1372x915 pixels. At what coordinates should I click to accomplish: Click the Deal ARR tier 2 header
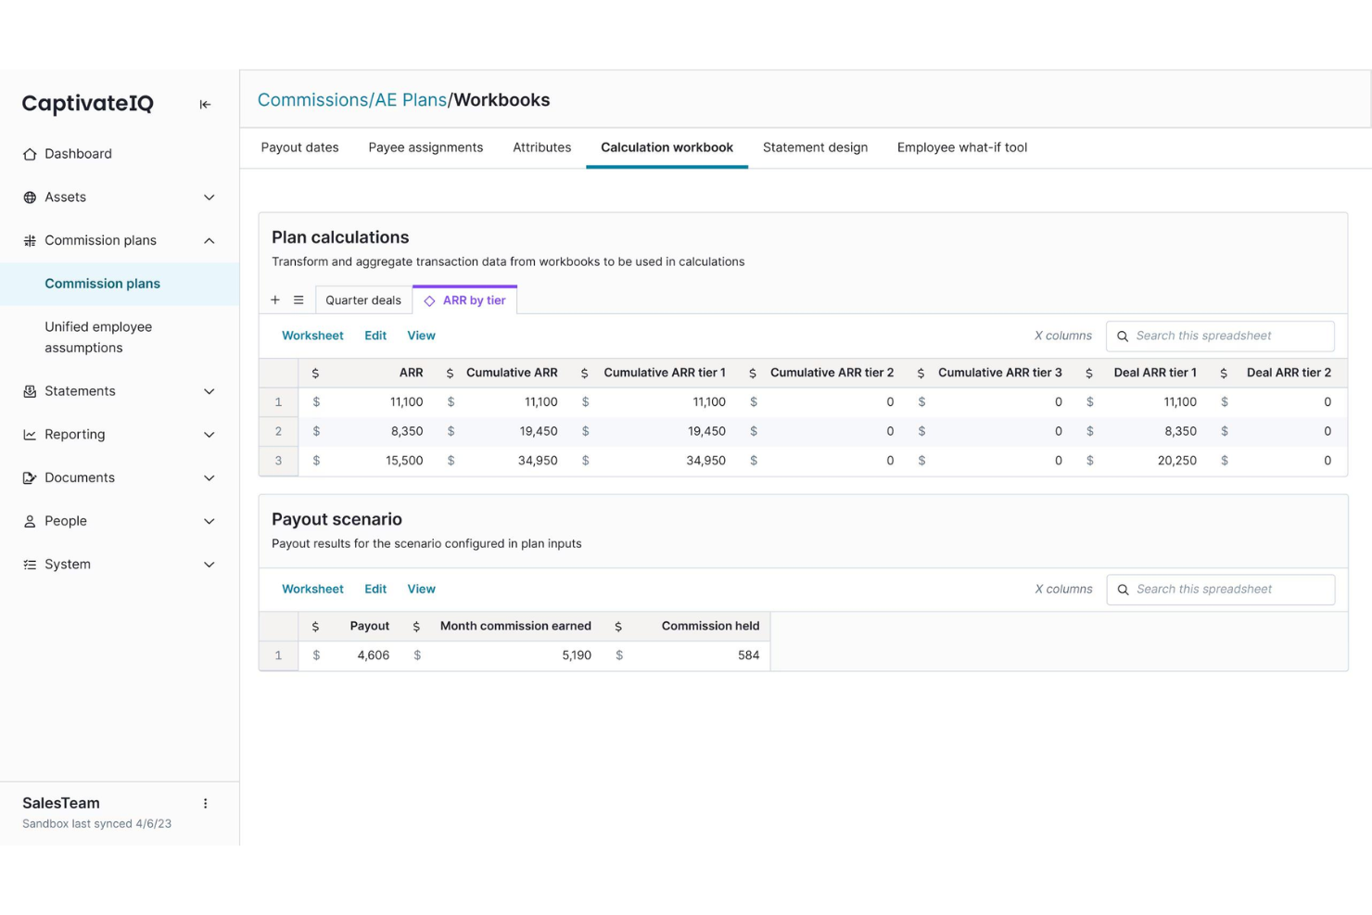[1289, 373]
